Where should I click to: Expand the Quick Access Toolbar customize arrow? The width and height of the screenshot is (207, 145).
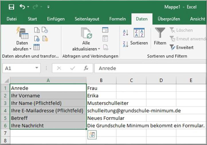pyautogui.click(x=48, y=7)
